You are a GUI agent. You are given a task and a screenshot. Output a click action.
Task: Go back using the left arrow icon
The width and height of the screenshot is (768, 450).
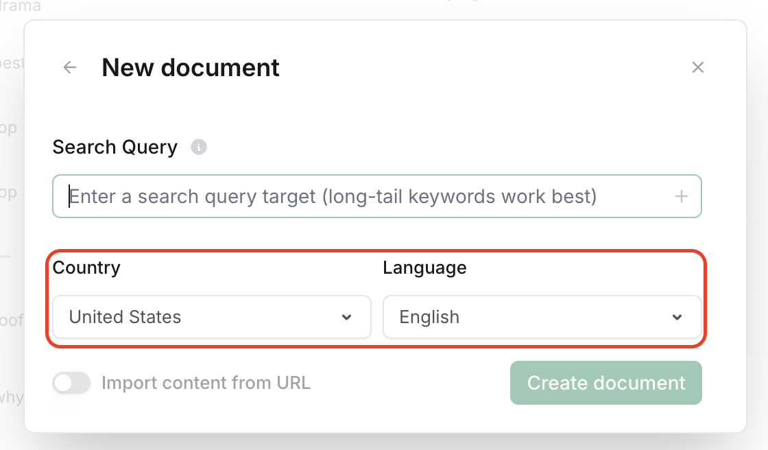[x=69, y=67]
